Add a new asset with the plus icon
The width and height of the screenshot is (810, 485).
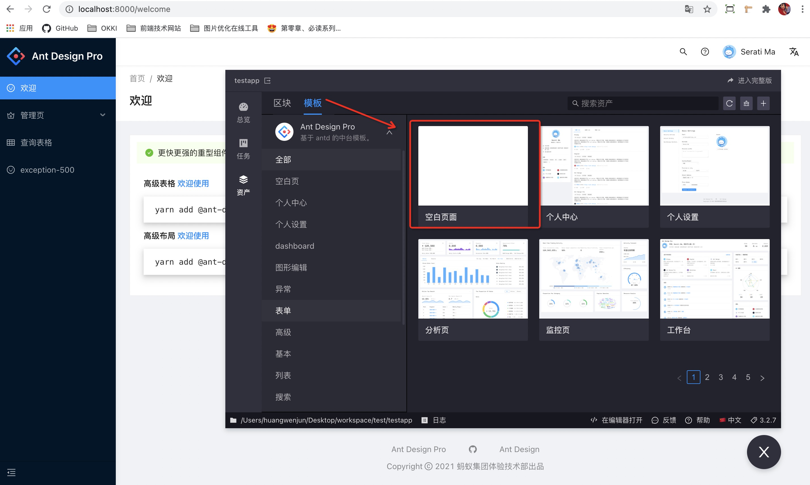pos(764,103)
